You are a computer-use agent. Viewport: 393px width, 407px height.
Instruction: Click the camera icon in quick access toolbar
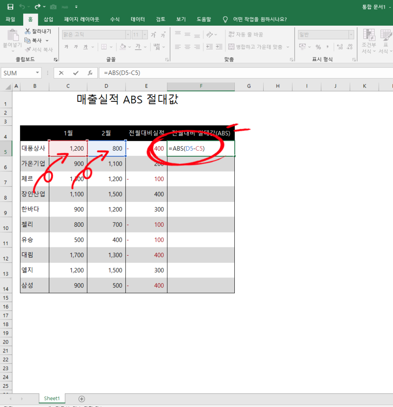coord(53,7)
